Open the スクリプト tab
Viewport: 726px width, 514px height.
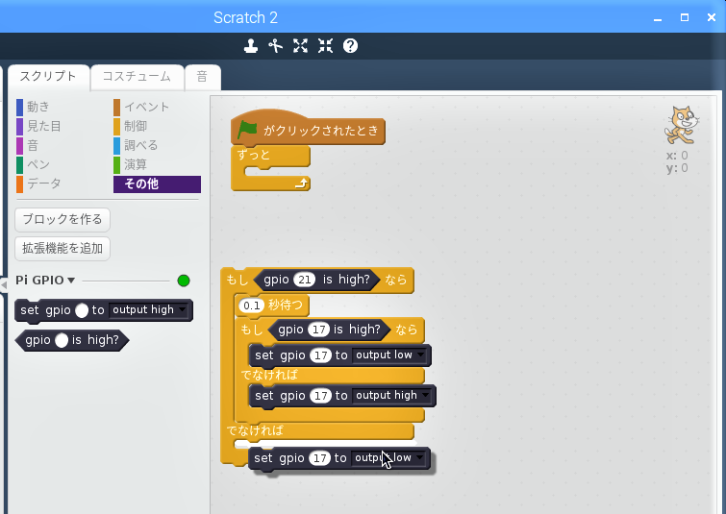pyautogui.click(x=48, y=76)
